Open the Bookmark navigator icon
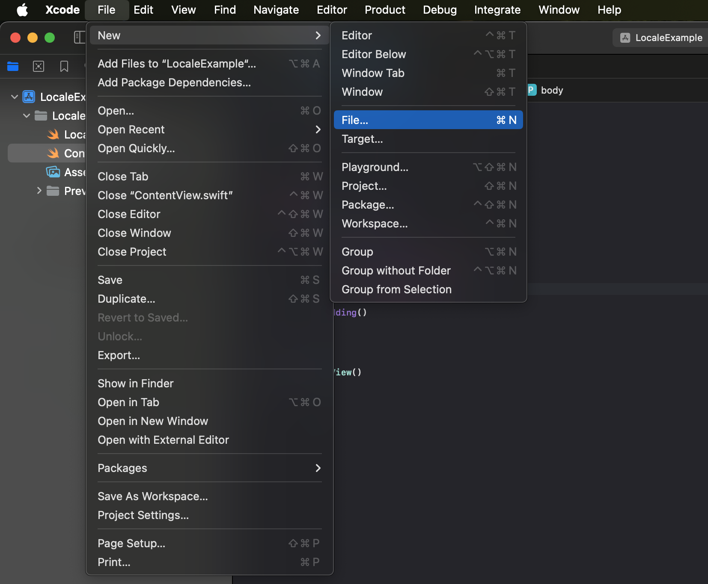This screenshot has height=584, width=708. pyautogui.click(x=64, y=66)
